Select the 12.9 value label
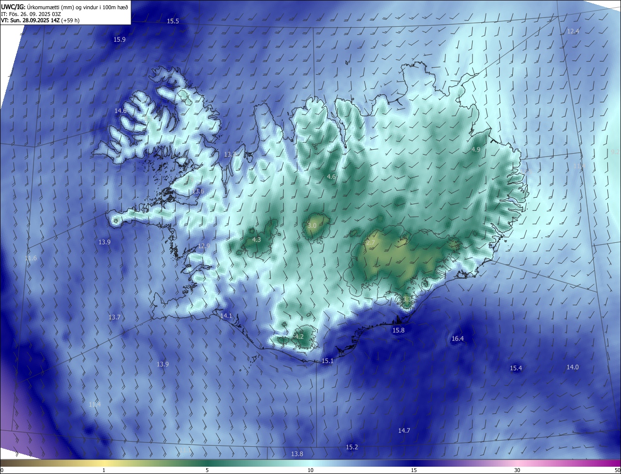This screenshot has height=474, width=621. 204,246
